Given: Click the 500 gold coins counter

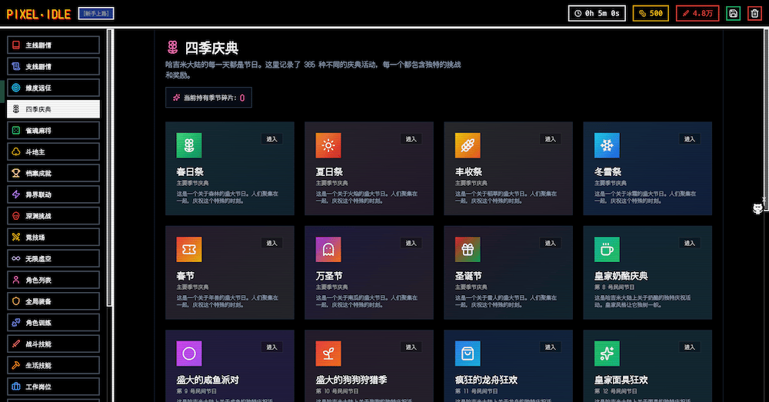Looking at the screenshot, I should 651,13.
